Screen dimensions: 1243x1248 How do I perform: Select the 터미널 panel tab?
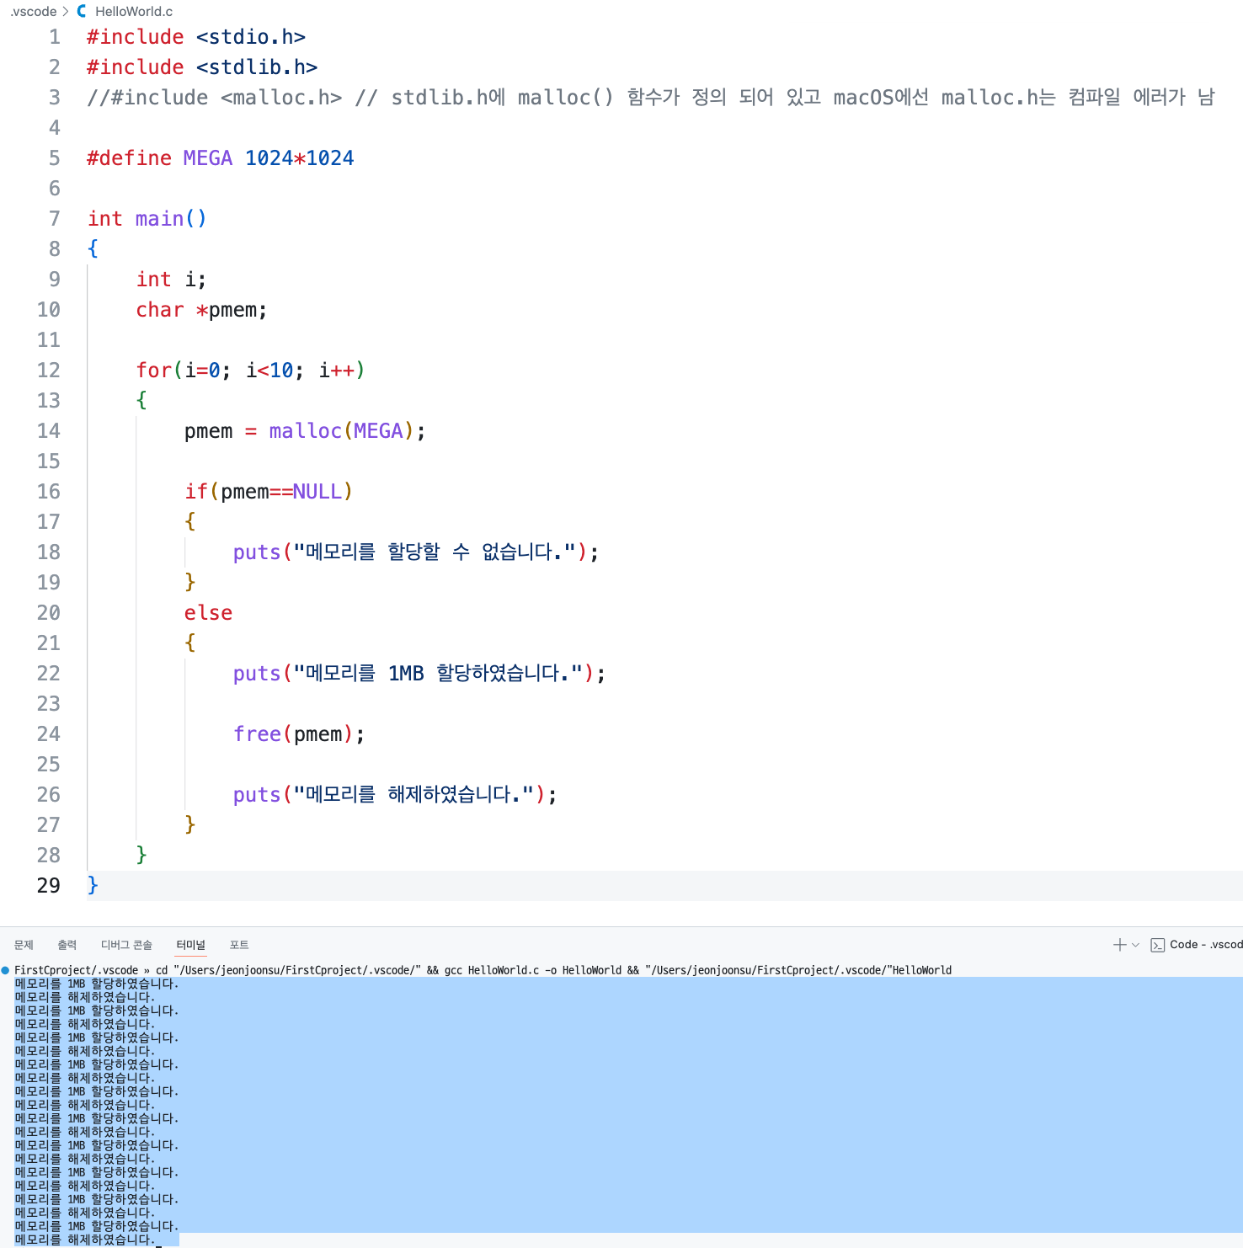pos(190,945)
